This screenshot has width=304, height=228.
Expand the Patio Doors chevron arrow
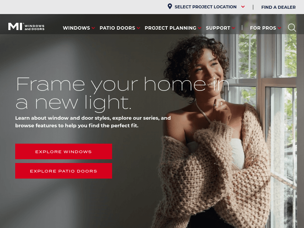click(138, 28)
